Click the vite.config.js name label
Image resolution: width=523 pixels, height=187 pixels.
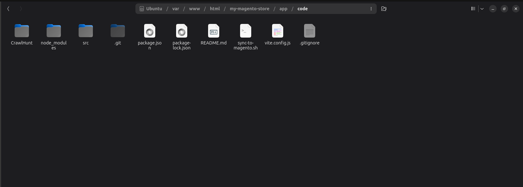(x=278, y=43)
